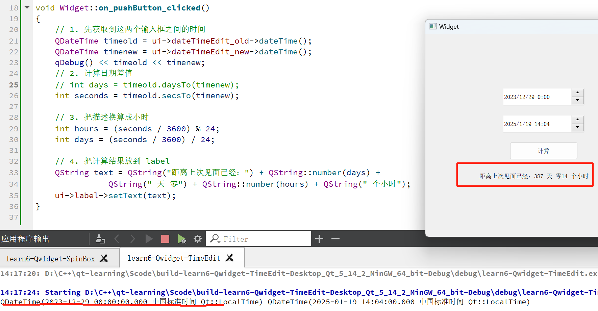
Task: Click the qDebug() call on line 23
Action: coord(74,62)
